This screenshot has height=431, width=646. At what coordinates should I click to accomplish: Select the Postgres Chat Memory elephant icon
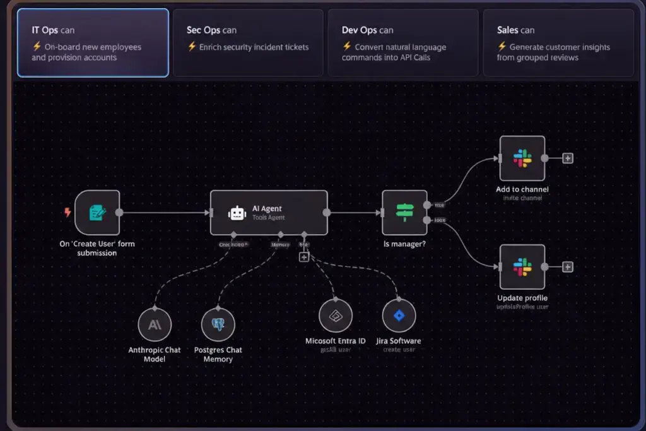pos(218,324)
